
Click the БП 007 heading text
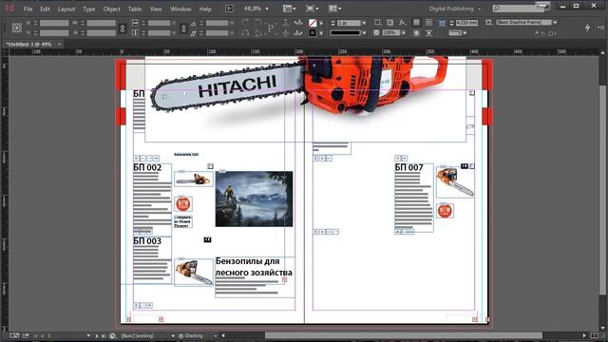(409, 167)
